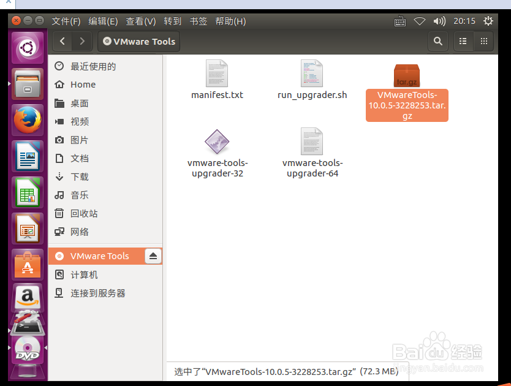Open the file search magnifier

pyautogui.click(x=438, y=42)
